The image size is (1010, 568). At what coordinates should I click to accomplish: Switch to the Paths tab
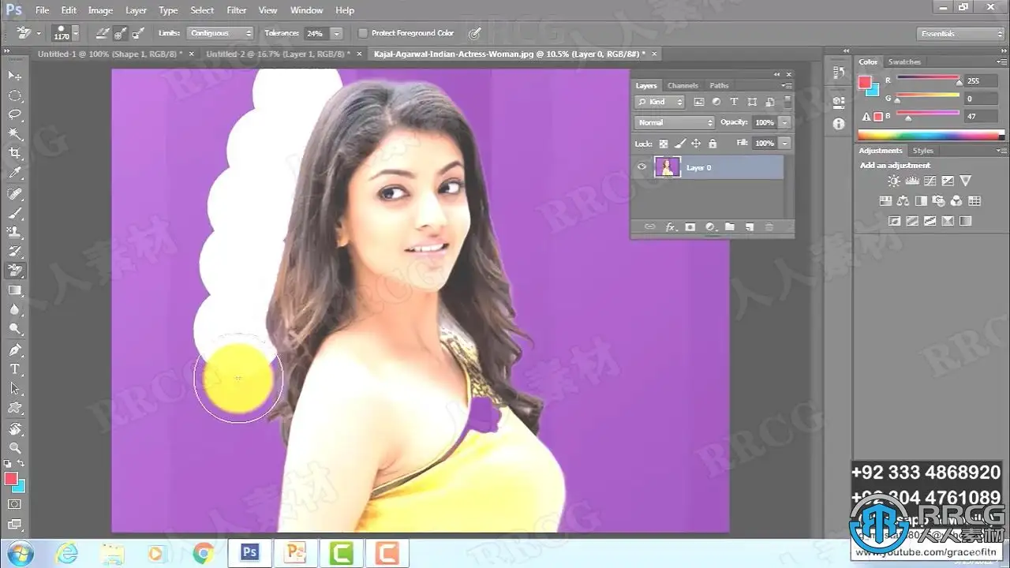click(719, 85)
